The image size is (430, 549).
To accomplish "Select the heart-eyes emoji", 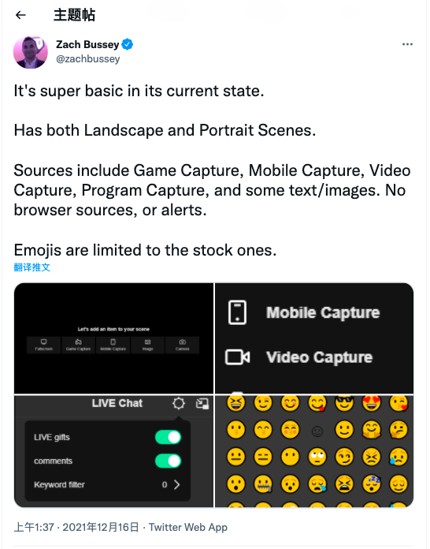I will [371, 403].
